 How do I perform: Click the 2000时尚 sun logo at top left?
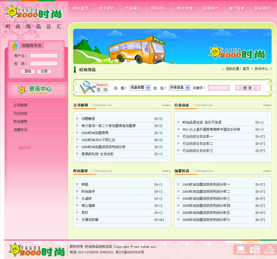point(34,12)
